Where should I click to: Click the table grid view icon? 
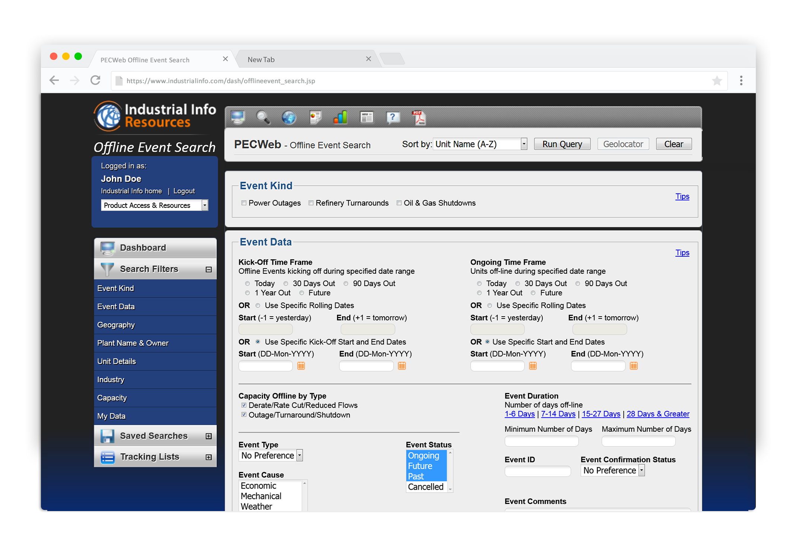367,117
